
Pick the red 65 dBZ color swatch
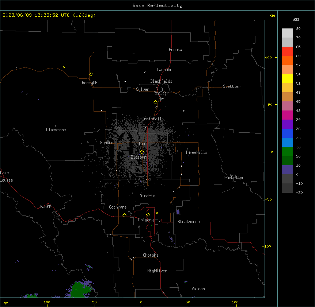[x=287, y=51]
